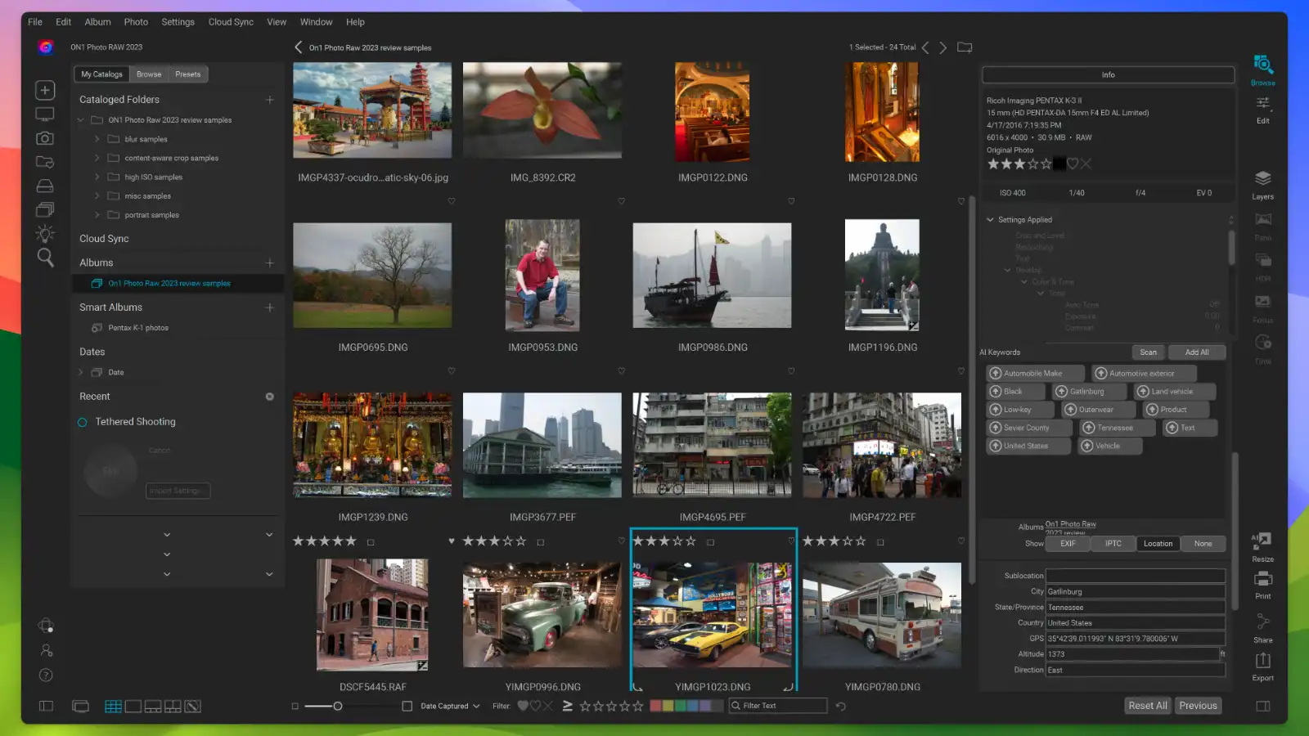Check the selection box next to IMGP1239.DNG rating
Viewport: 1309px width, 736px height.
click(x=369, y=541)
